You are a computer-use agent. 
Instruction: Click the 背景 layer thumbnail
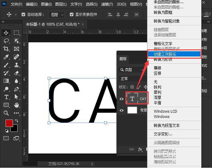pyautogui.click(x=132, y=110)
